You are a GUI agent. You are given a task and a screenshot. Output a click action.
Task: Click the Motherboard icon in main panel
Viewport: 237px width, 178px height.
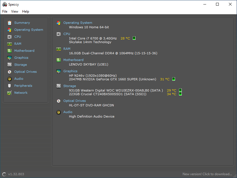pos(59,60)
